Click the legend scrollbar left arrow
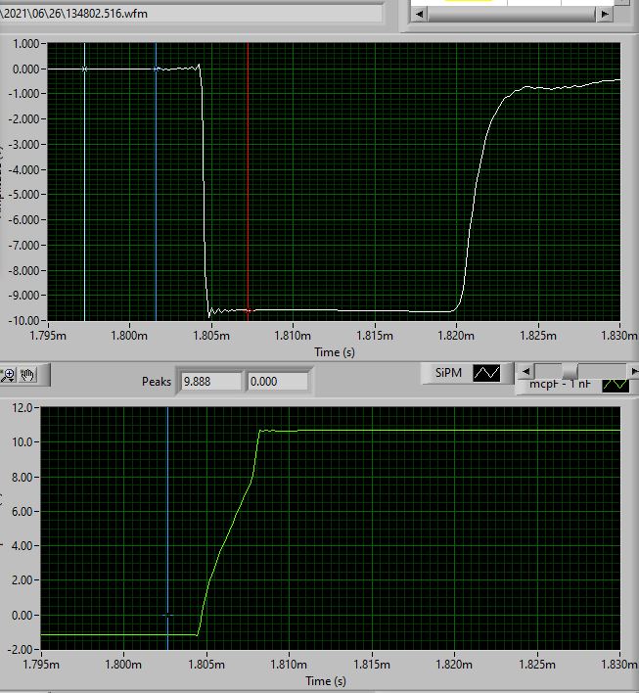This screenshot has width=639, height=693. pyautogui.click(x=525, y=372)
